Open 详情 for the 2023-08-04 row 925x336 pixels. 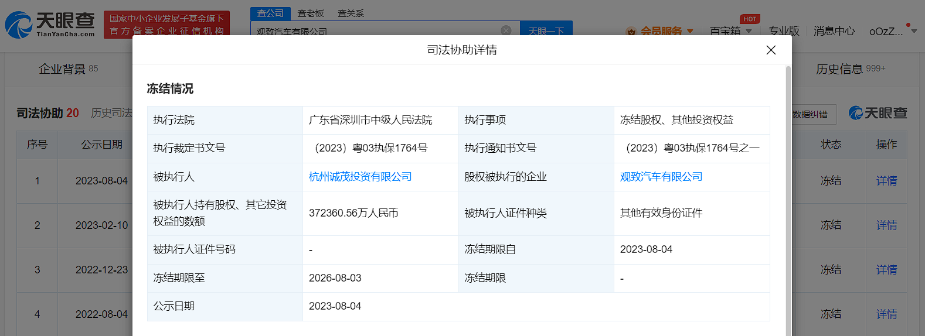click(886, 181)
